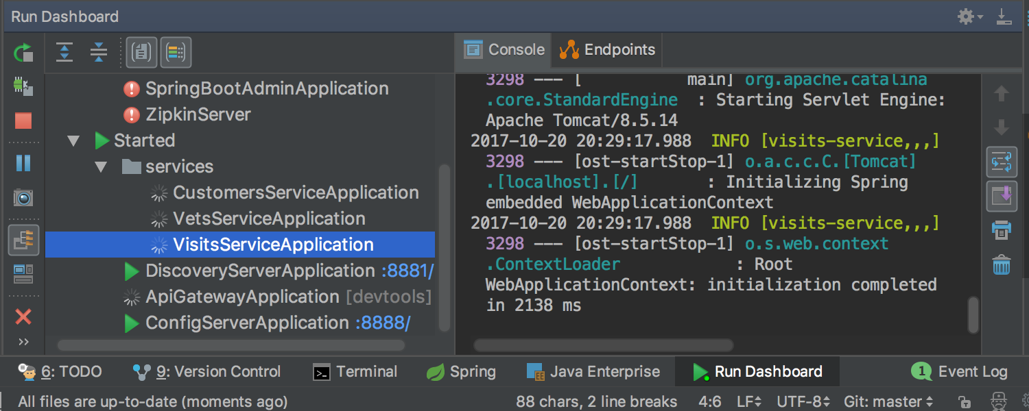
Task: Toggle the group configurations tree button
Action: pyautogui.click(x=23, y=240)
